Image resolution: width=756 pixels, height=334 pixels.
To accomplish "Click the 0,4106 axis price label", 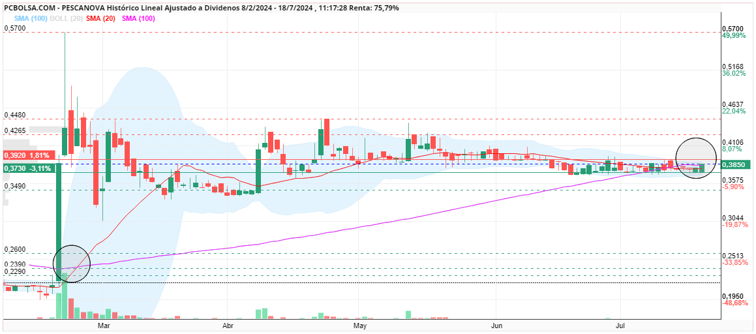I will tap(734, 142).
